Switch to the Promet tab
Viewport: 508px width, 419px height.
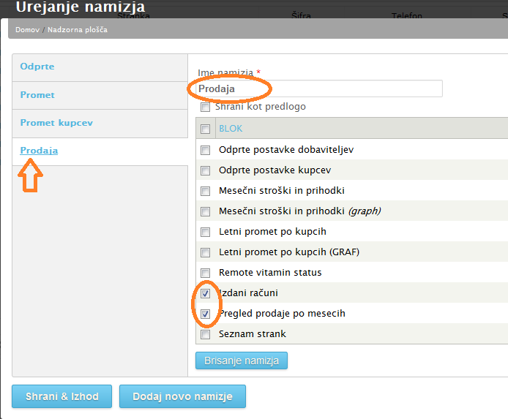tap(37, 95)
